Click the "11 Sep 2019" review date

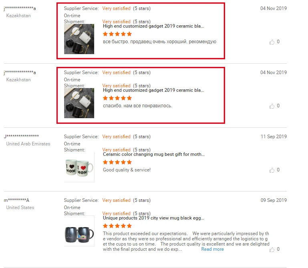[274, 137]
